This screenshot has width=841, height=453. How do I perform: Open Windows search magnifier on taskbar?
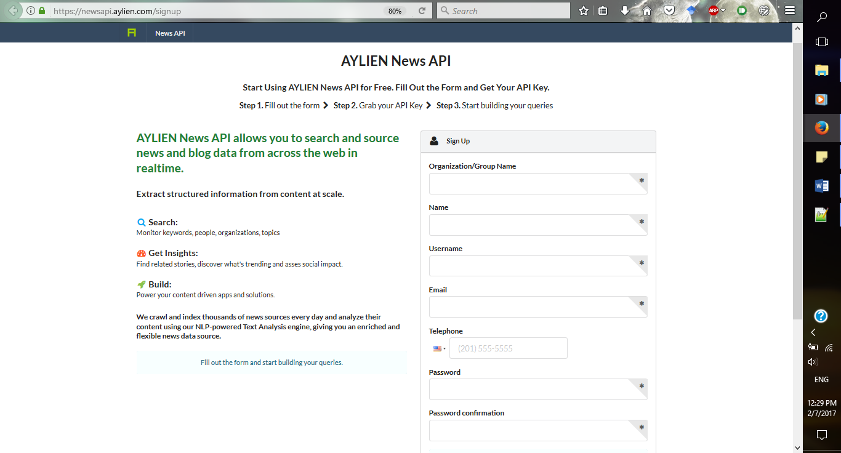pyautogui.click(x=822, y=17)
